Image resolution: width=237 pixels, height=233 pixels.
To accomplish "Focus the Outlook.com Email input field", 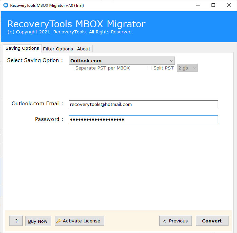I will click(x=143, y=104).
